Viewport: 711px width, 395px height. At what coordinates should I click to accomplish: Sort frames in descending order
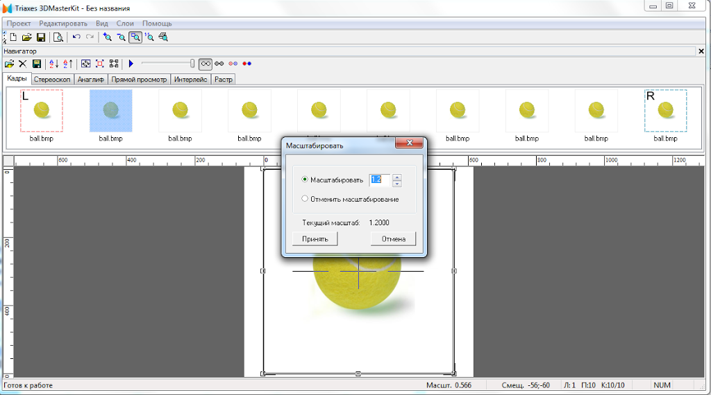click(67, 64)
